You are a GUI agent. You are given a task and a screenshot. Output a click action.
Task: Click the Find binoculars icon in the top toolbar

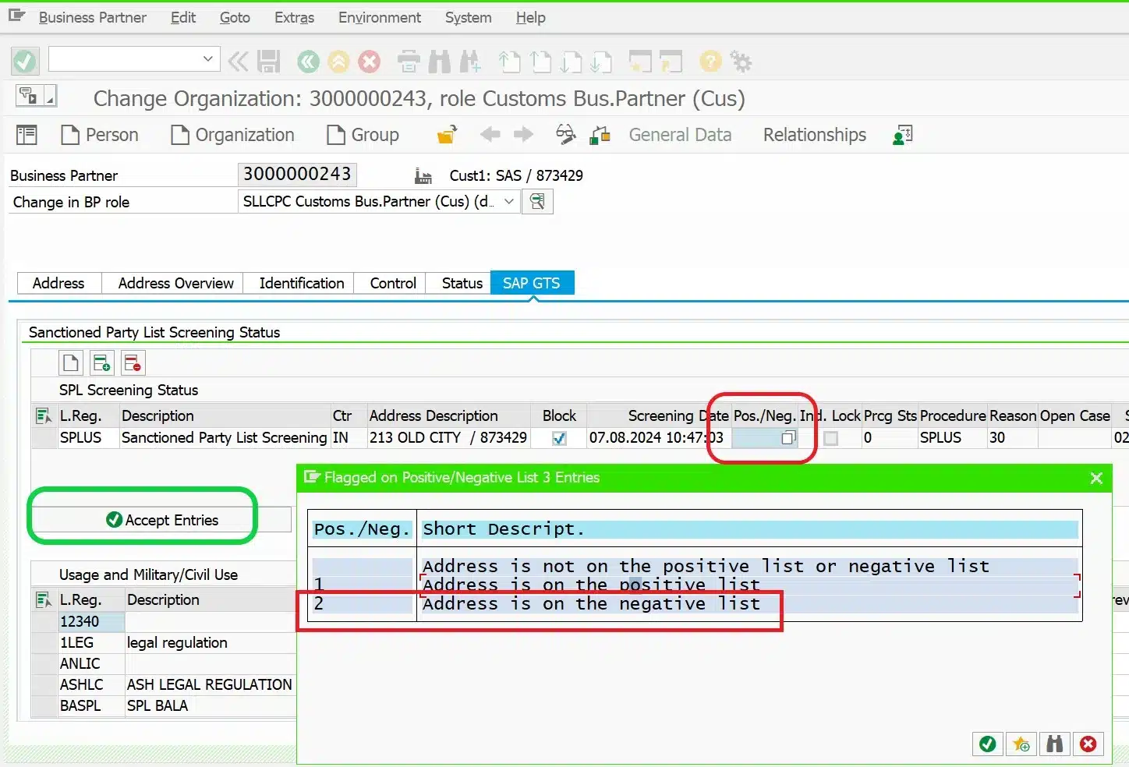[439, 62]
